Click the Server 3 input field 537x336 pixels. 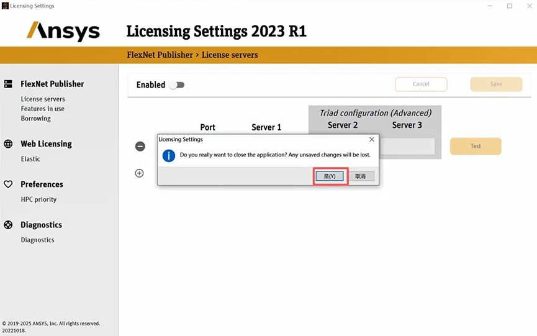pos(407,147)
